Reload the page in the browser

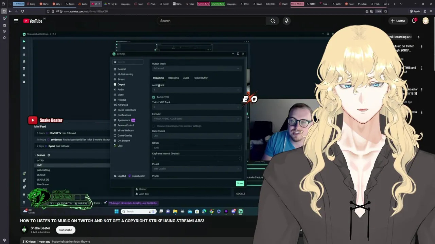click(22, 11)
